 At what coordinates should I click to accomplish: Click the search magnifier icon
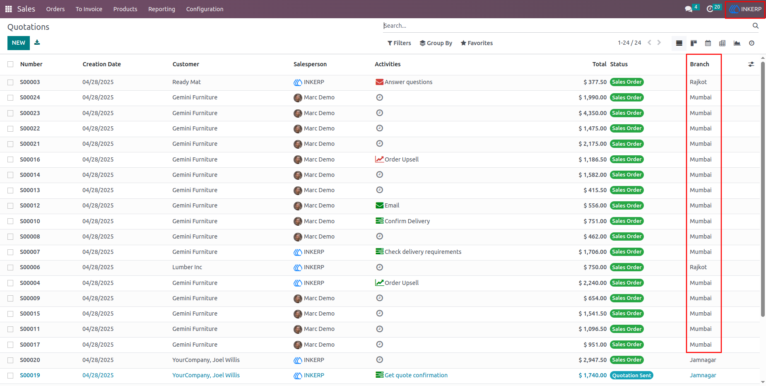click(x=756, y=26)
